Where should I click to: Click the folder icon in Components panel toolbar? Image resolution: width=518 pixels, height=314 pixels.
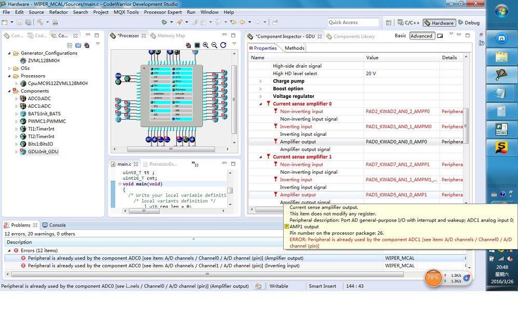click(78, 45)
